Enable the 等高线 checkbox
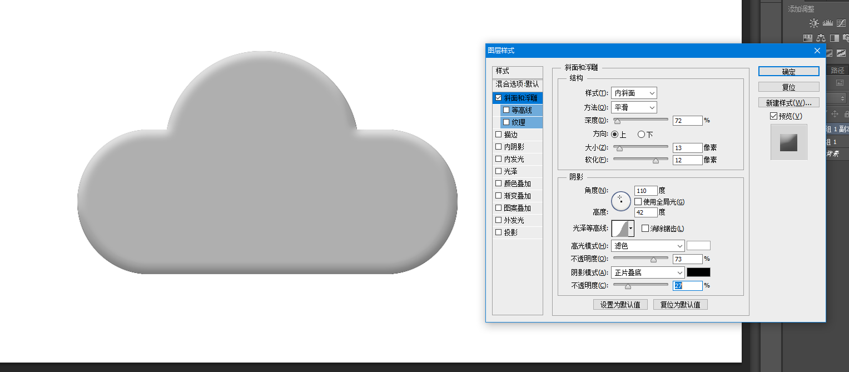Screen dimensions: 849x372 [x=506, y=110]
